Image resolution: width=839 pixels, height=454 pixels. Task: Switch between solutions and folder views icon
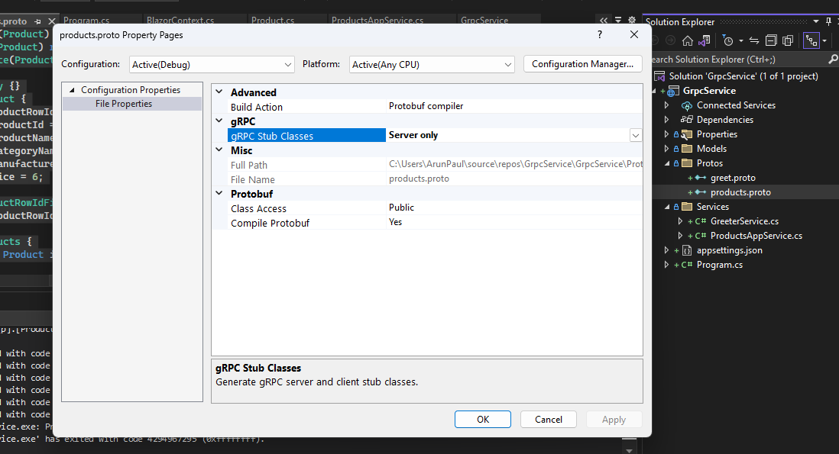click(705, 40)
